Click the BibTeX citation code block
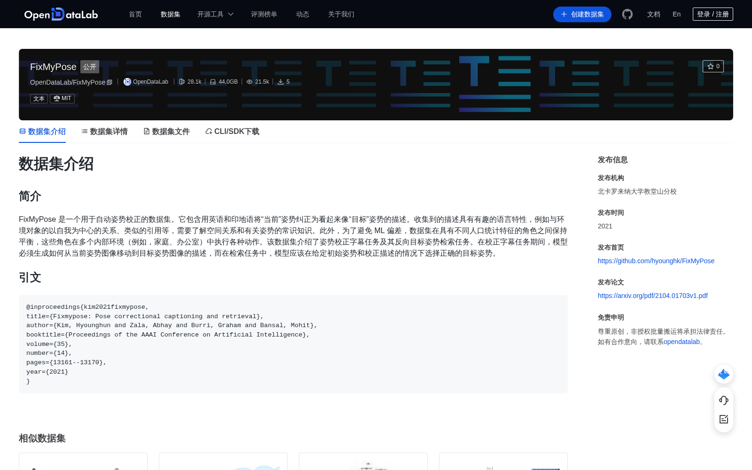752x470 pixels. [293, 344]
